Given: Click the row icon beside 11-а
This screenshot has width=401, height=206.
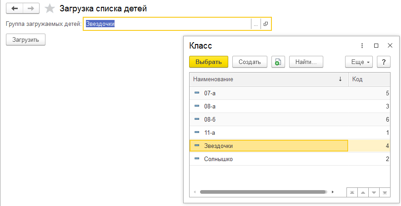Looking at the screenshot, I should [x=197, y=132].
